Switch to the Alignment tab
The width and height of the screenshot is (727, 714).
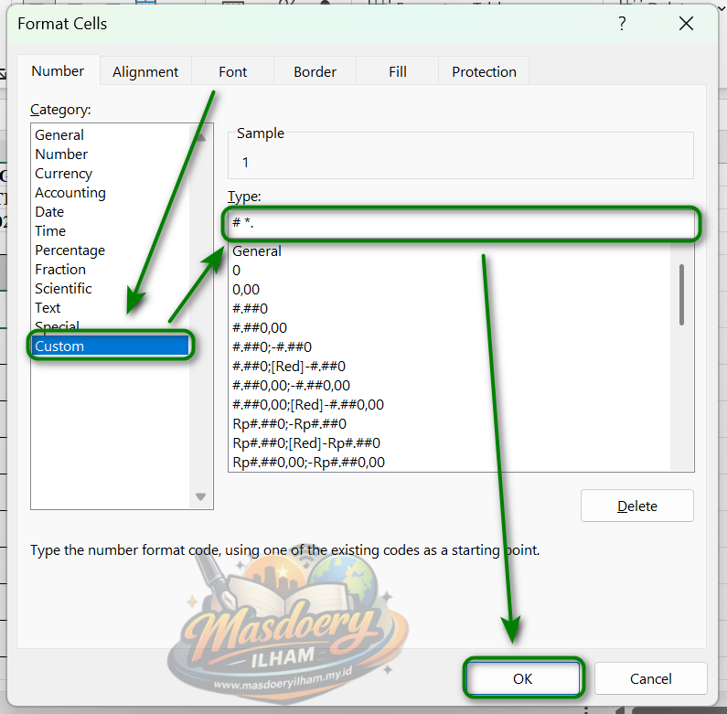(x=145, y=71)
